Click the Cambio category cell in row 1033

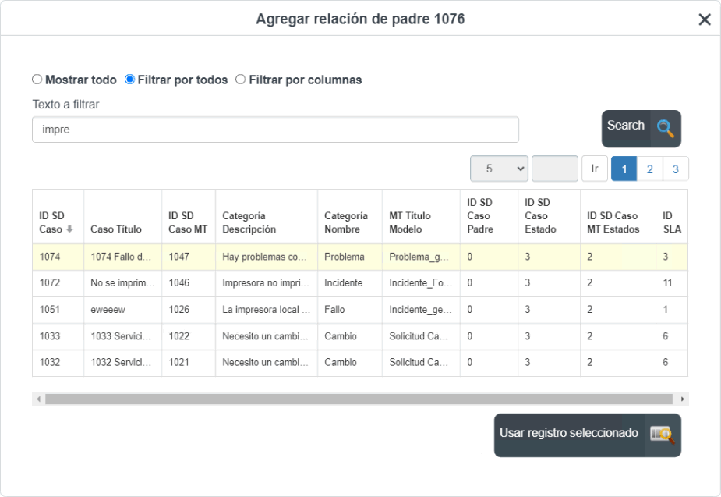coord(350,336)
